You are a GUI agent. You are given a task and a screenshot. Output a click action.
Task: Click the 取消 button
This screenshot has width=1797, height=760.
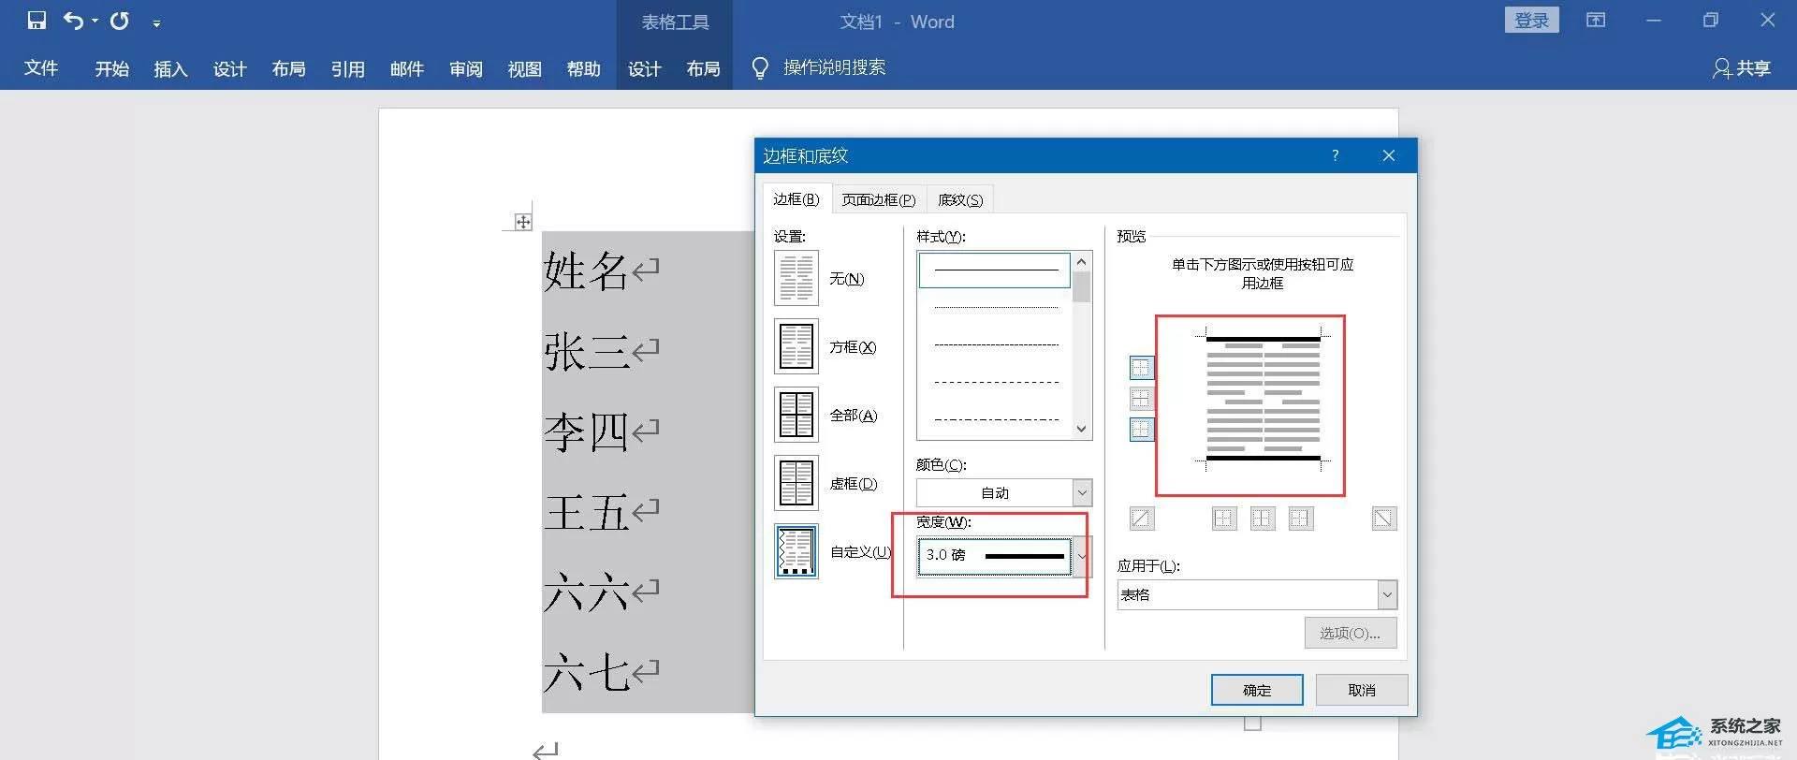[1362, 690]
